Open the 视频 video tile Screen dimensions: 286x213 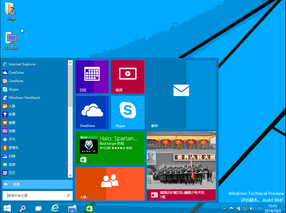[x=128, y=77]
